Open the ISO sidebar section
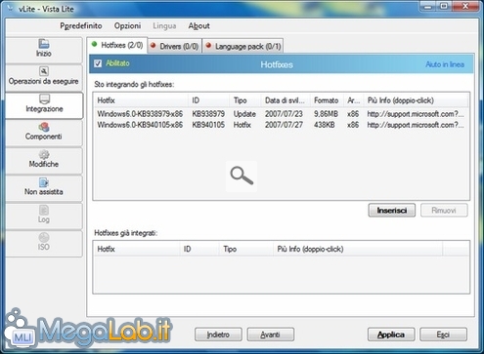Screen dimensions: 484x354 tap(44, 244)
